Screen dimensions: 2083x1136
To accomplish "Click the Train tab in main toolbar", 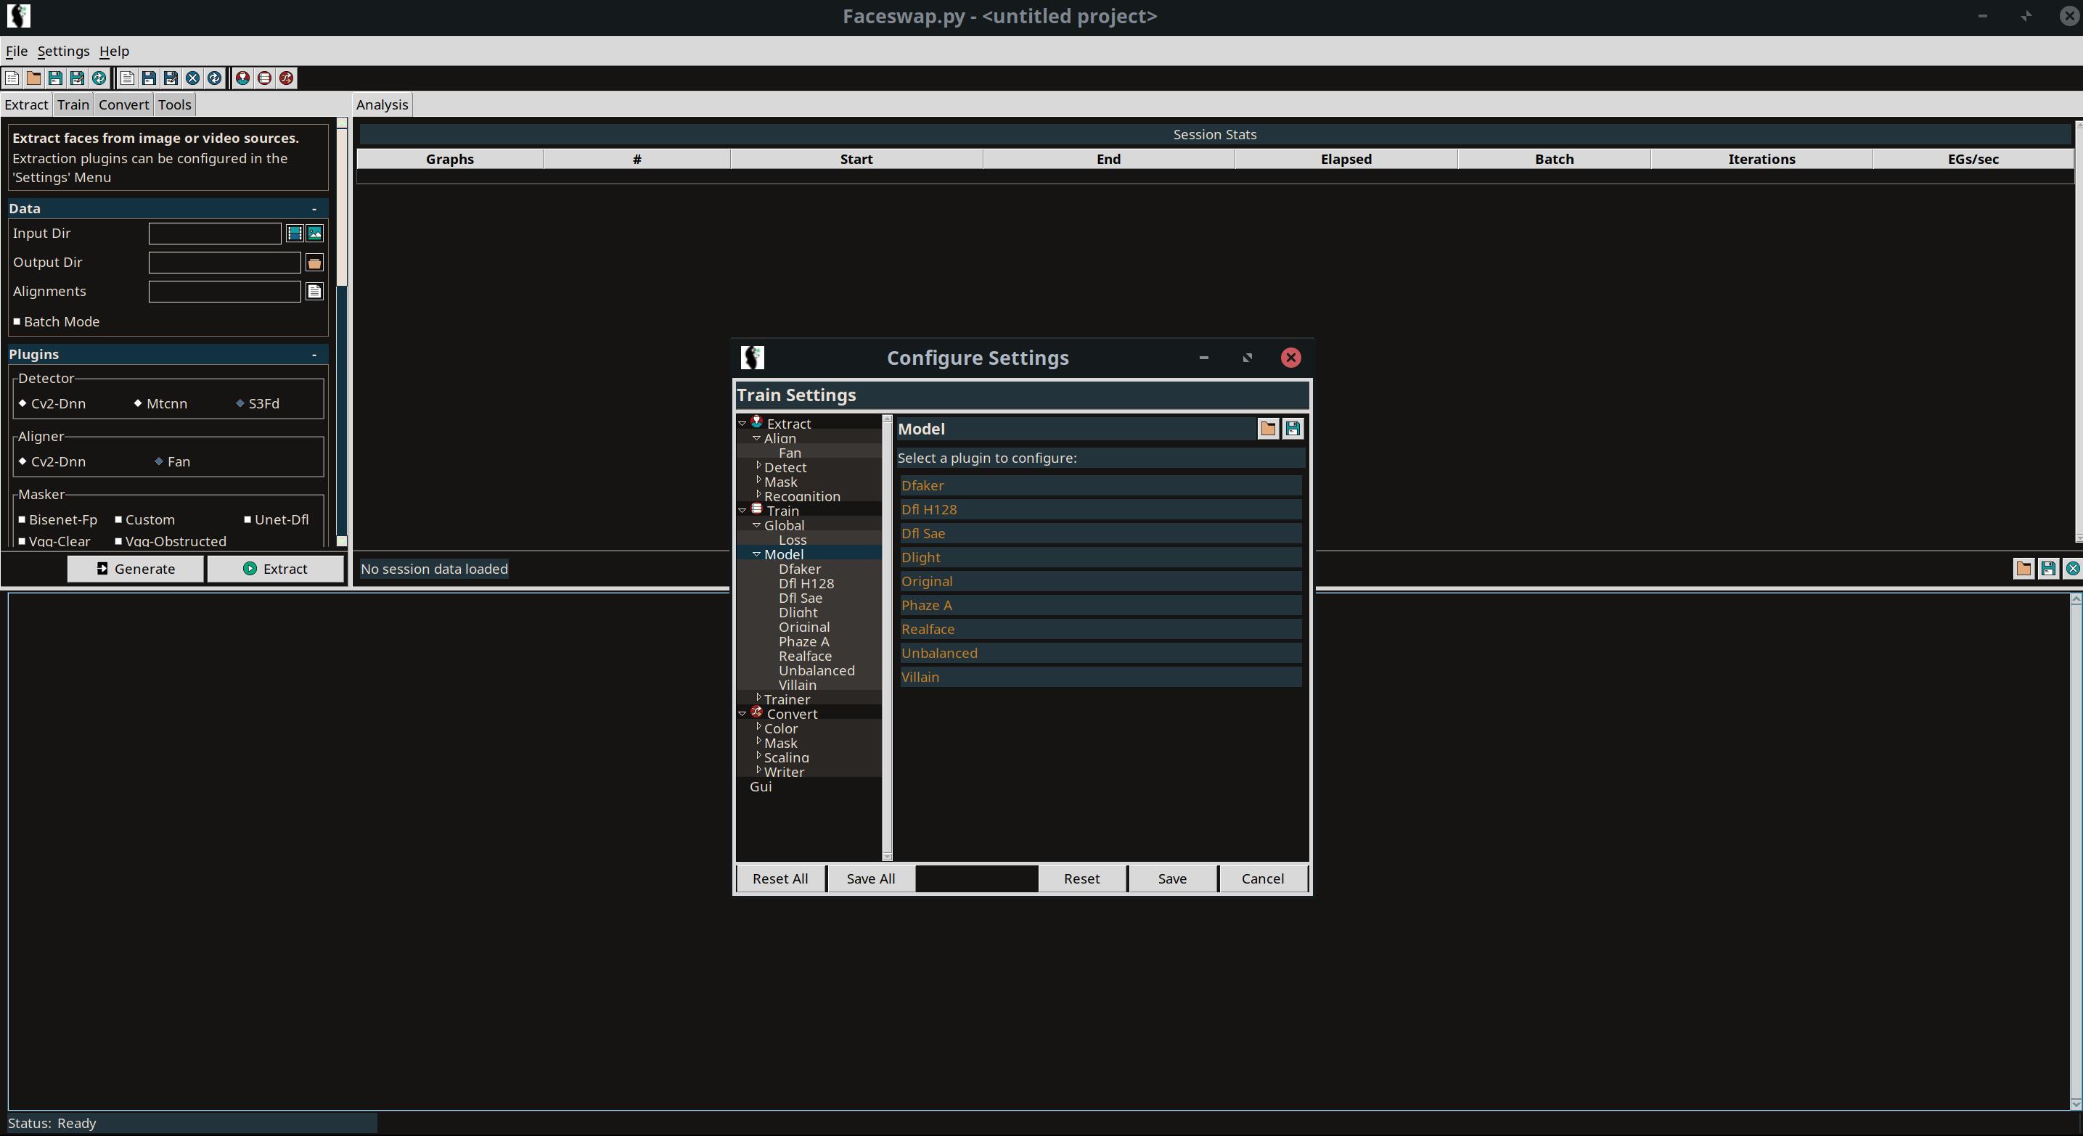I will click(x=71, y=104).
